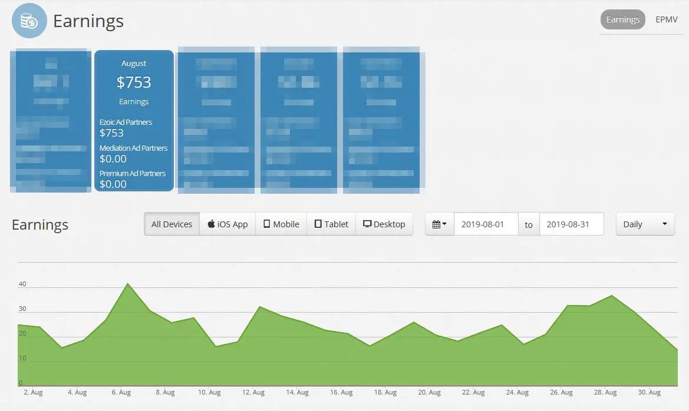Click the Earnings coins icon in header
Viewport: 689px width, 411px height.
[29, 21]
